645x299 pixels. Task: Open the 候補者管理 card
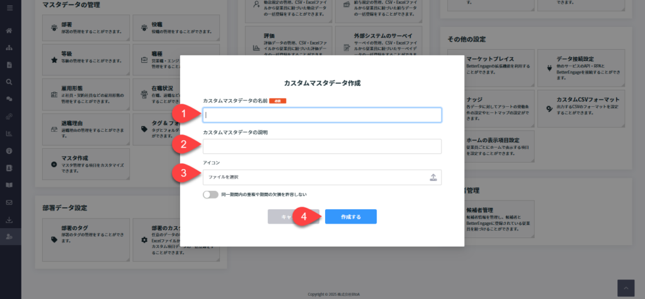[491, 219]
